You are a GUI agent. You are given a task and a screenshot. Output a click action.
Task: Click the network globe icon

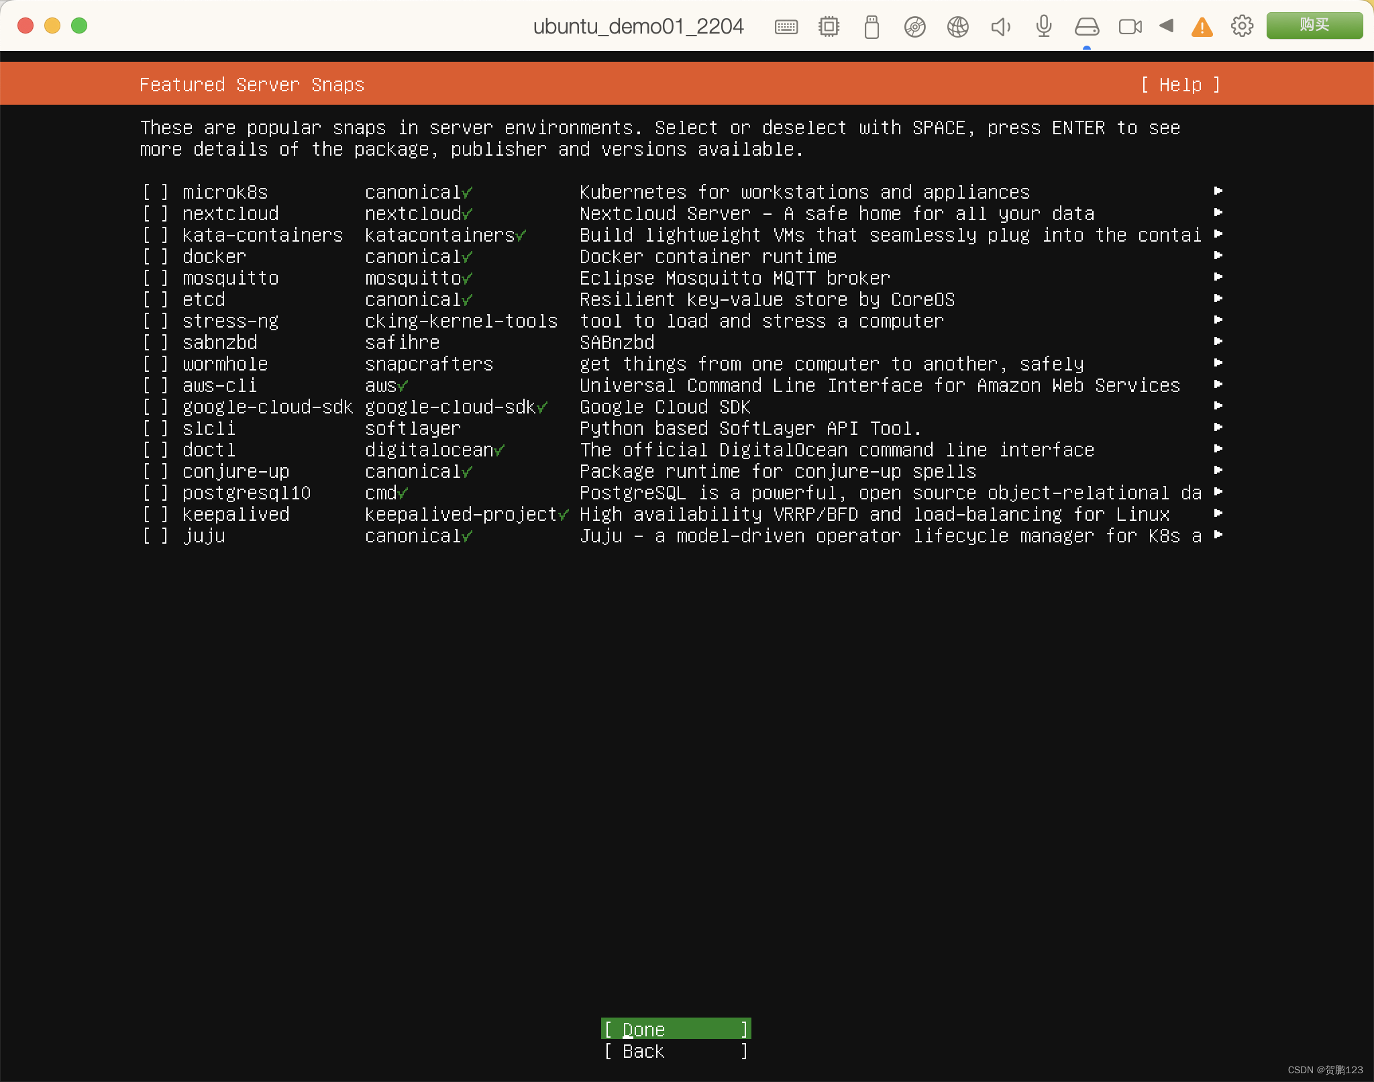(957, 27)
